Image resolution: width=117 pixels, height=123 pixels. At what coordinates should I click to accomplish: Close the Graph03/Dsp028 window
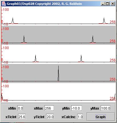coord(113,4)
